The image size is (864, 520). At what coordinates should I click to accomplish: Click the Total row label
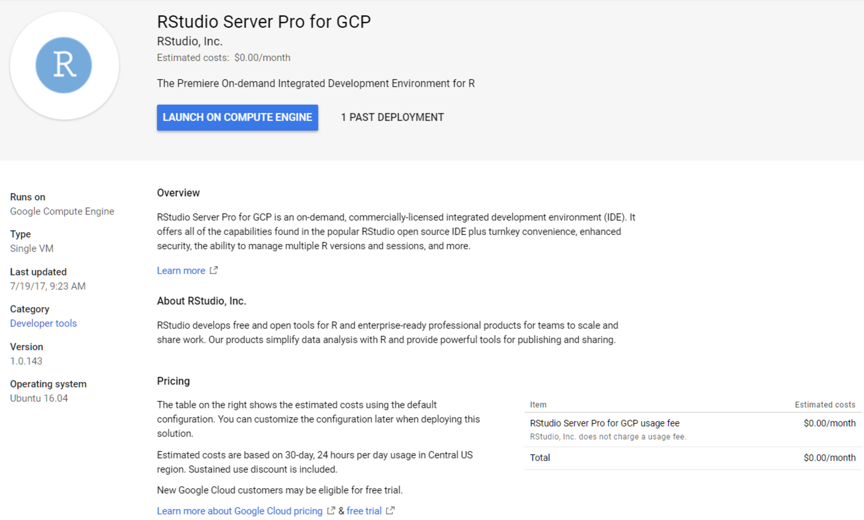point(540,457)
